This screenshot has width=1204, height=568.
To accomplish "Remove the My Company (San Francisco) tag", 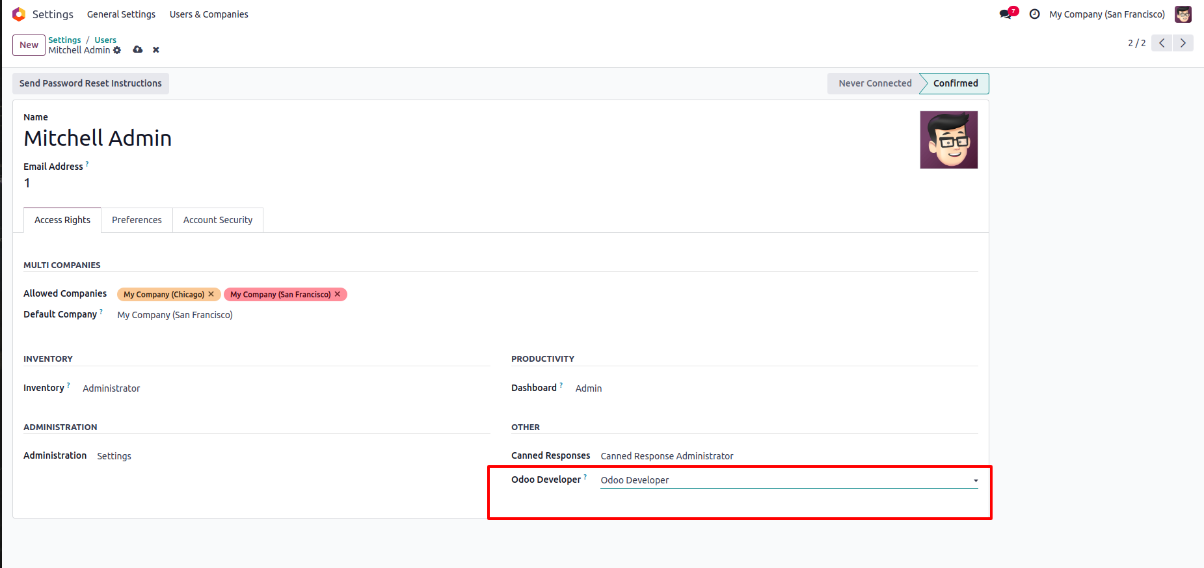I will (337, 294).
